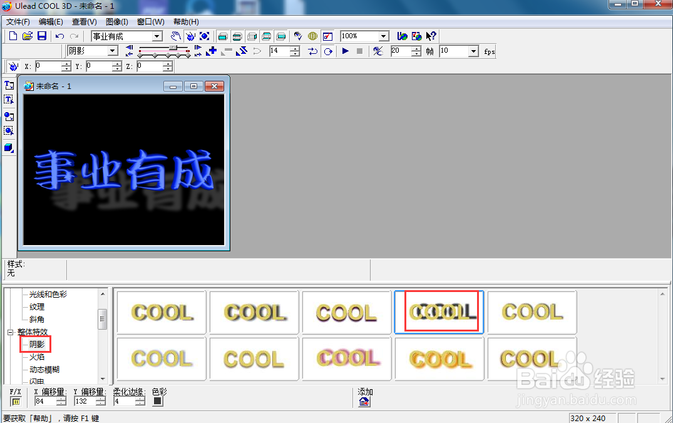This screenshot has height=423, width=673.
Task: Remove key frame with the minus icon
Action: 227,51
